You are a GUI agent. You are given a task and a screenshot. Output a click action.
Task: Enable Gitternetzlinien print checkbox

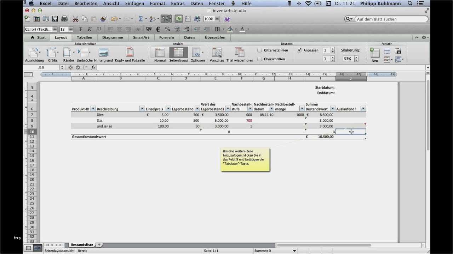tap(260, 50)
